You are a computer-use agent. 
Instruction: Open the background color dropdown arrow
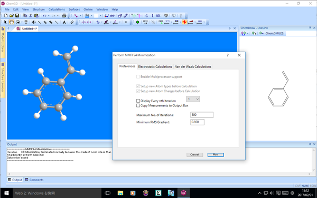click(100, 15)
